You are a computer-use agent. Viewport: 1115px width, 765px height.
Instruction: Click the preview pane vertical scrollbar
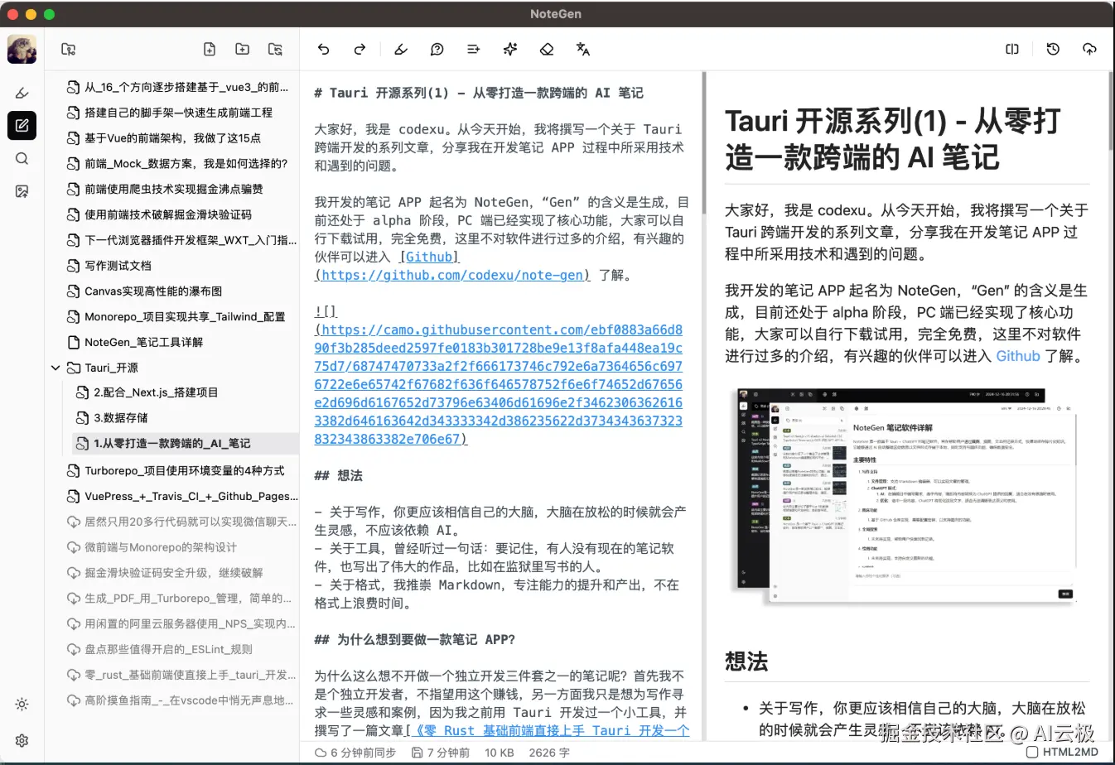click(1111, 110)
